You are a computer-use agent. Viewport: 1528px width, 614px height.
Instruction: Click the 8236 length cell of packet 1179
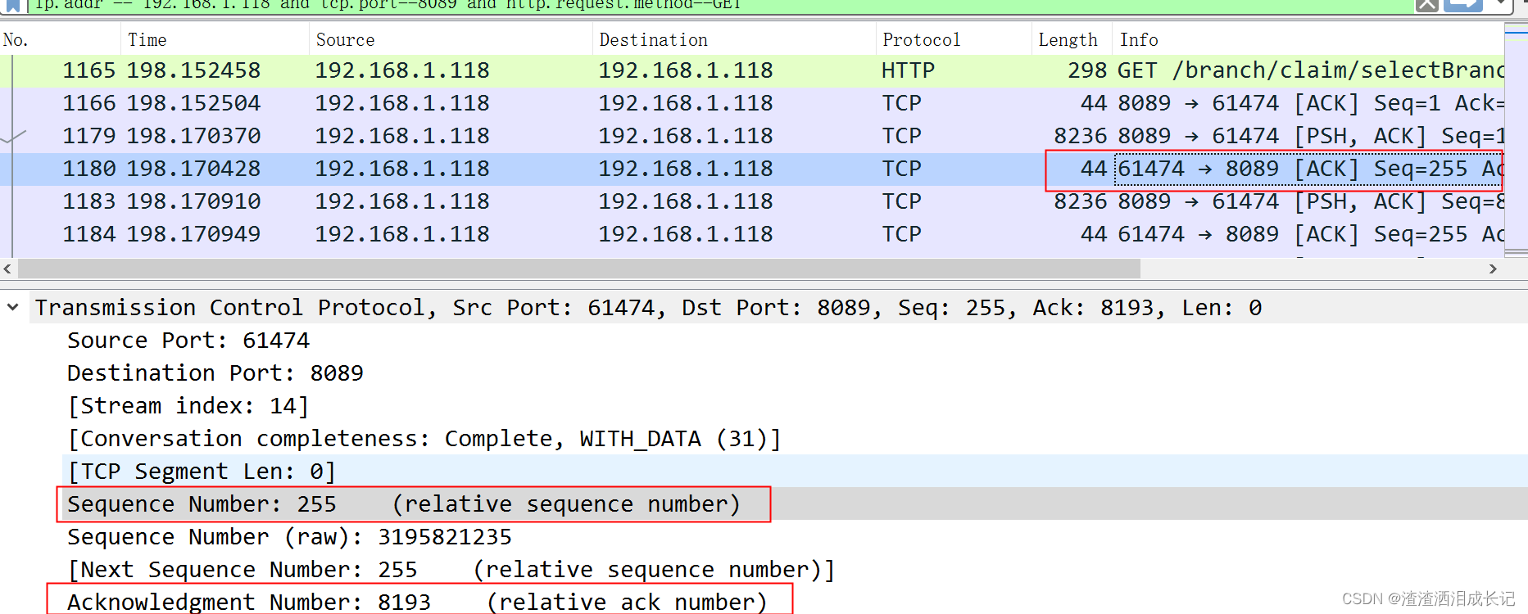pyautogui.click(x=1080, y=137)
